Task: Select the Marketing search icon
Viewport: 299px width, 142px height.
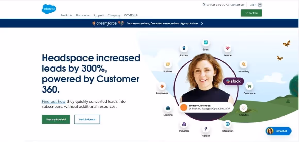Action: point(244,64)
